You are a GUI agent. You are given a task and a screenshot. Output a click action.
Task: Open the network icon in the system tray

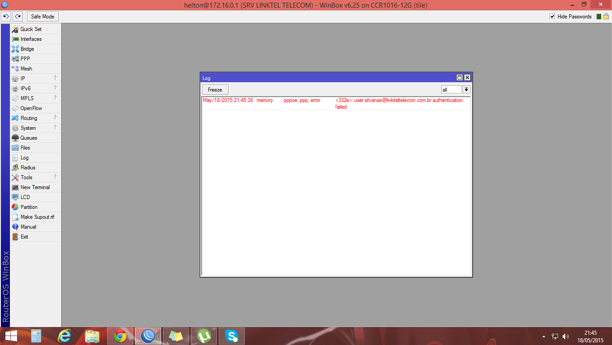[x=555, y=336]
